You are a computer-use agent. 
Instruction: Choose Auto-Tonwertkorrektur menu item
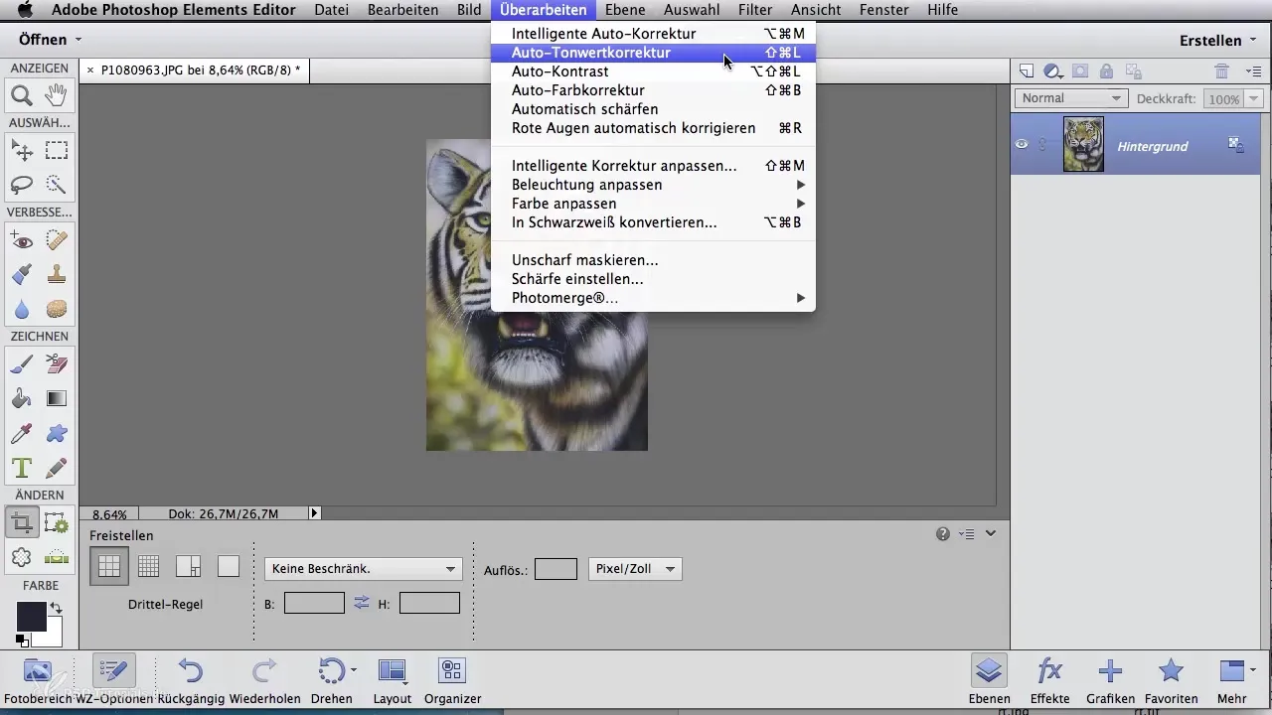tap(653, 53)
